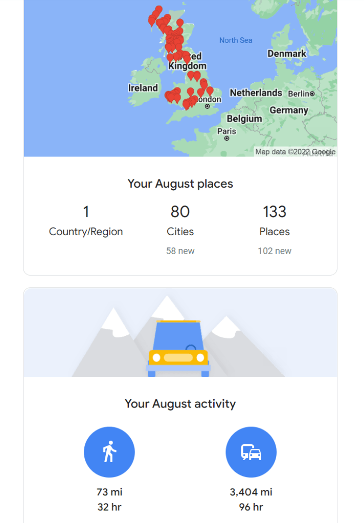Image resolution: width=364 pixels, height=523 pixels.
Task: Click the Germany label on the map
Action: click(289, 110)
